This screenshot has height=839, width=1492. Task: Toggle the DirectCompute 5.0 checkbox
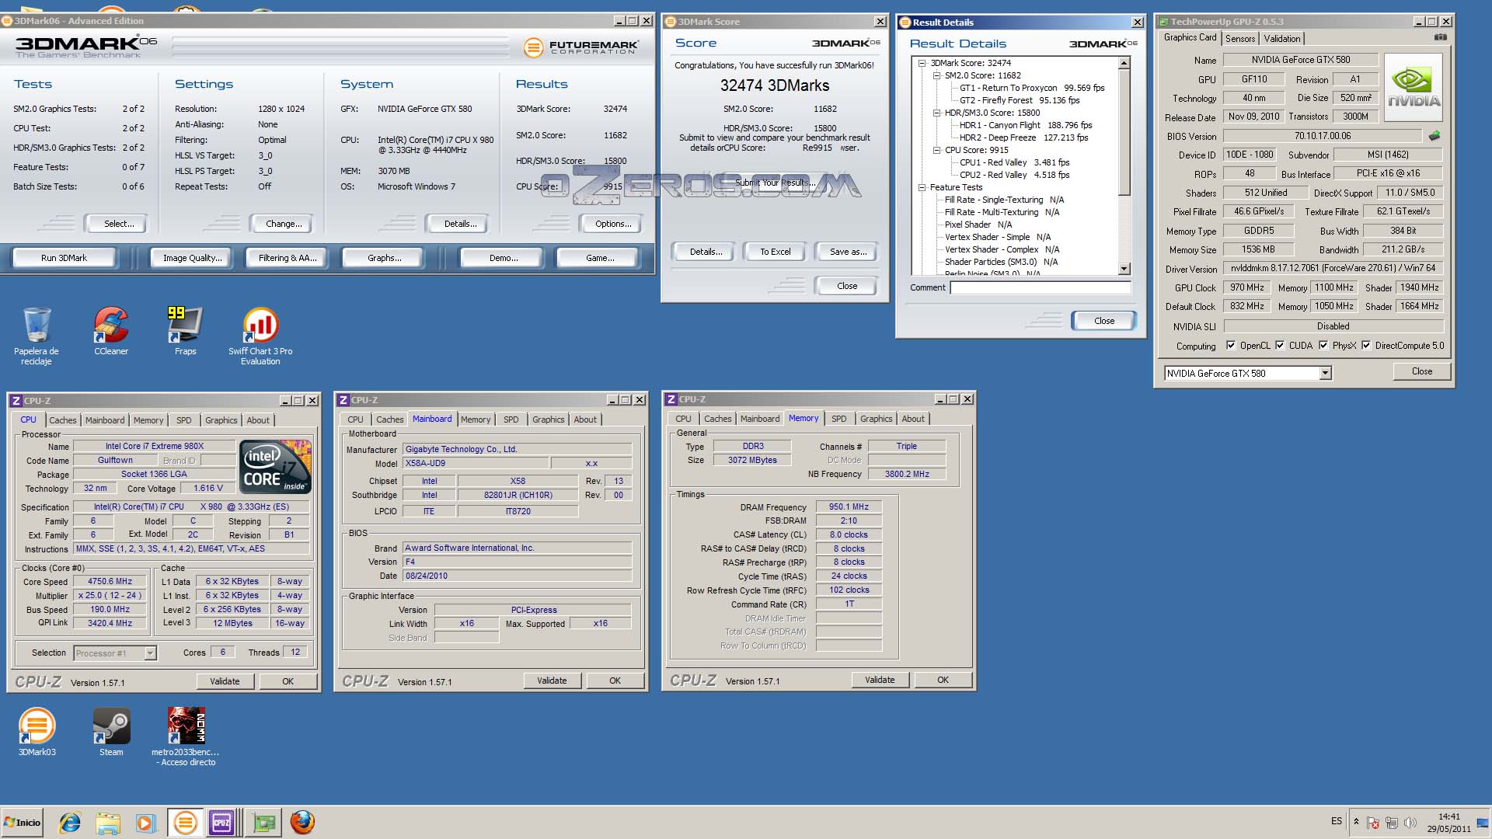tap(1366, 346)
